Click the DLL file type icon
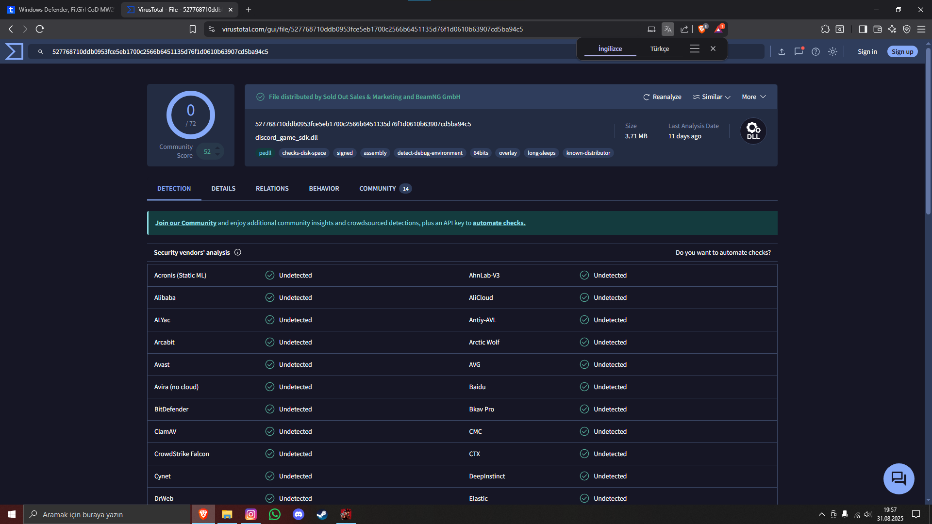The image size is (932, 524). 753,131
